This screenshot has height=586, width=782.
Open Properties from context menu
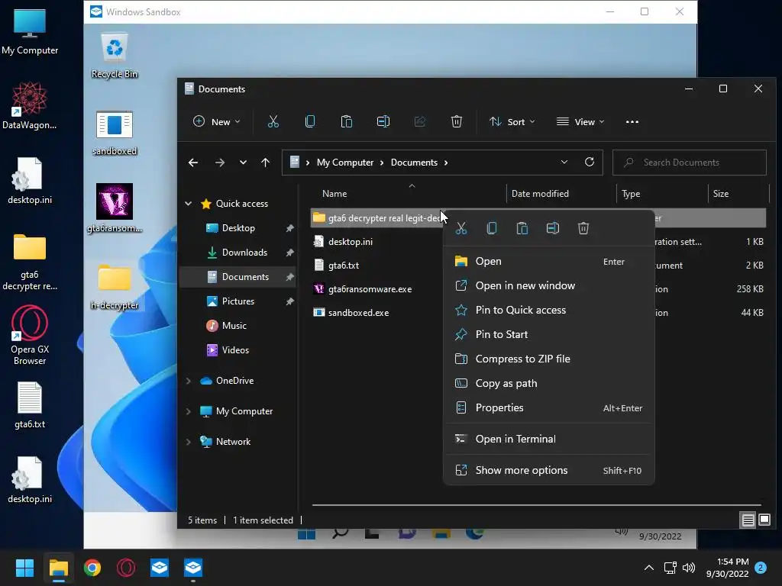click(548, 407)
